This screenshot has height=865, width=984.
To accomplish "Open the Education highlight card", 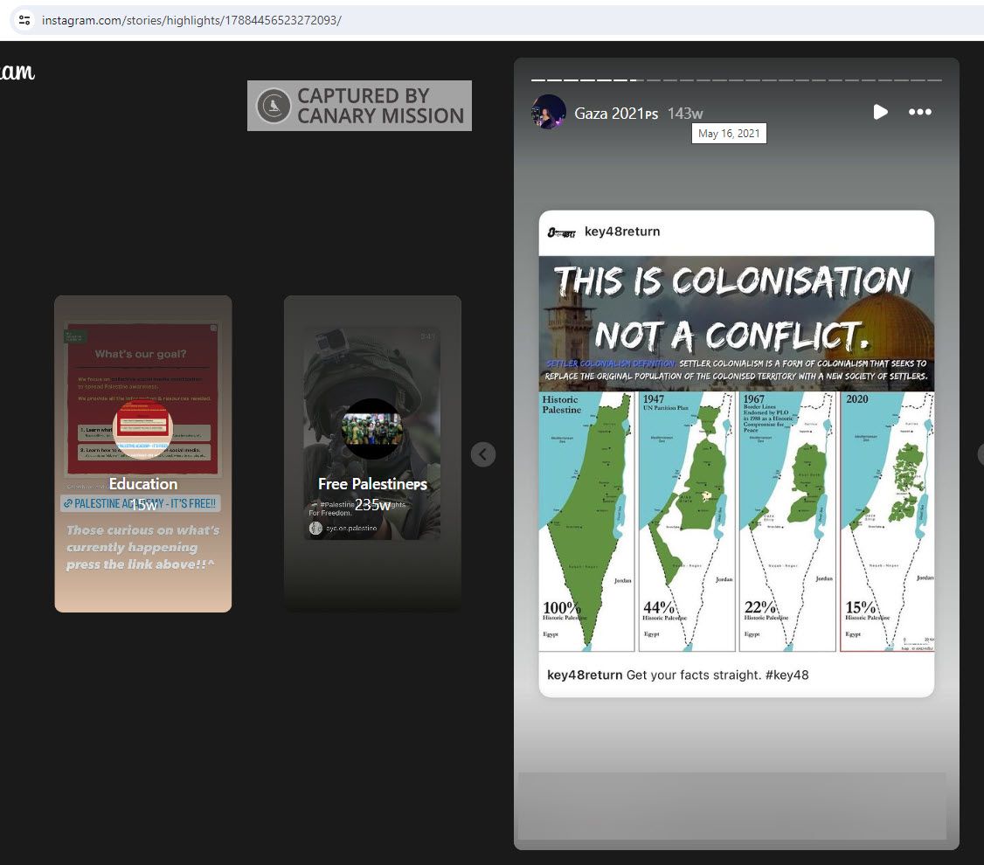I will pos(143,453).
